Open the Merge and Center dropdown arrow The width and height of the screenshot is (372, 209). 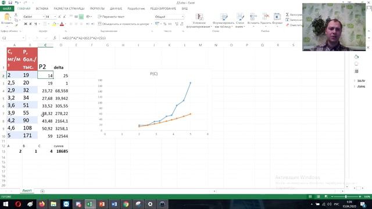[151, 24]
